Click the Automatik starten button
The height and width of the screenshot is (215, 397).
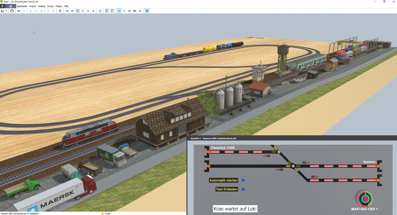(x=223, y=181)
